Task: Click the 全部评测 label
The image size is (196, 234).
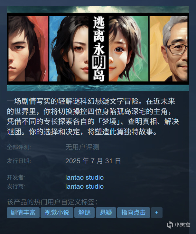Action: point(19,147)
